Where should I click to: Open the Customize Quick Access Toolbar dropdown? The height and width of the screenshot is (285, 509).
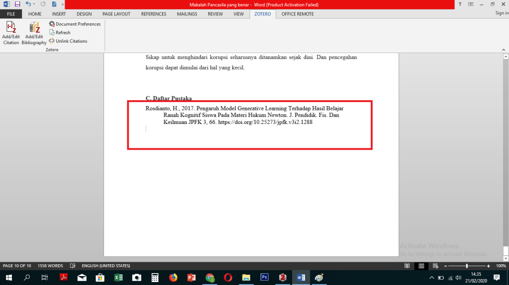click(x=63, y=4)
